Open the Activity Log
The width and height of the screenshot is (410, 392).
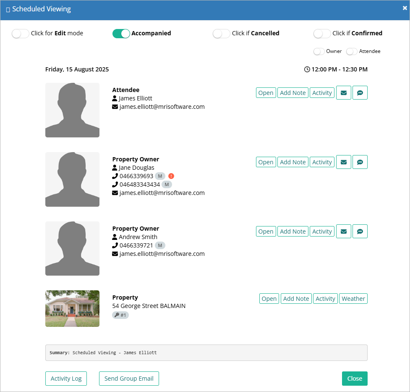coord(66,378)
